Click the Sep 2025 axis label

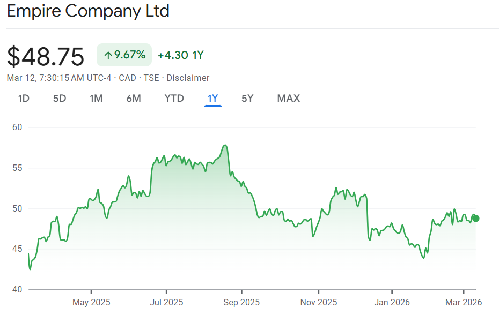pos(241,303)
